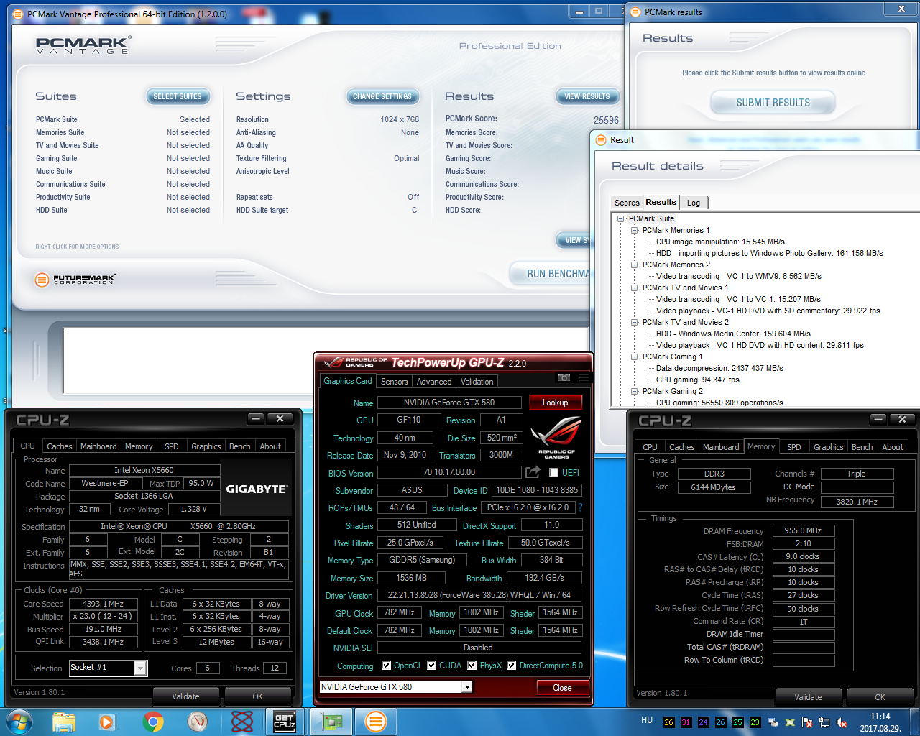Collapse the PCMark Gaming 1 node
Screen dimensions: 920x736
point(635,356)
